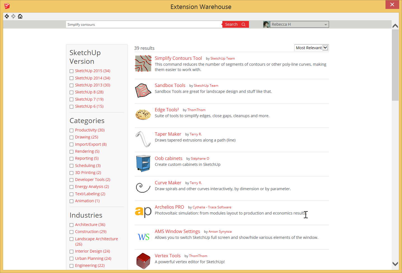This screenshot has height=273, width=402.
Task: Open Oob cabinets blue cabinet icon
Action: click(143, 163)
